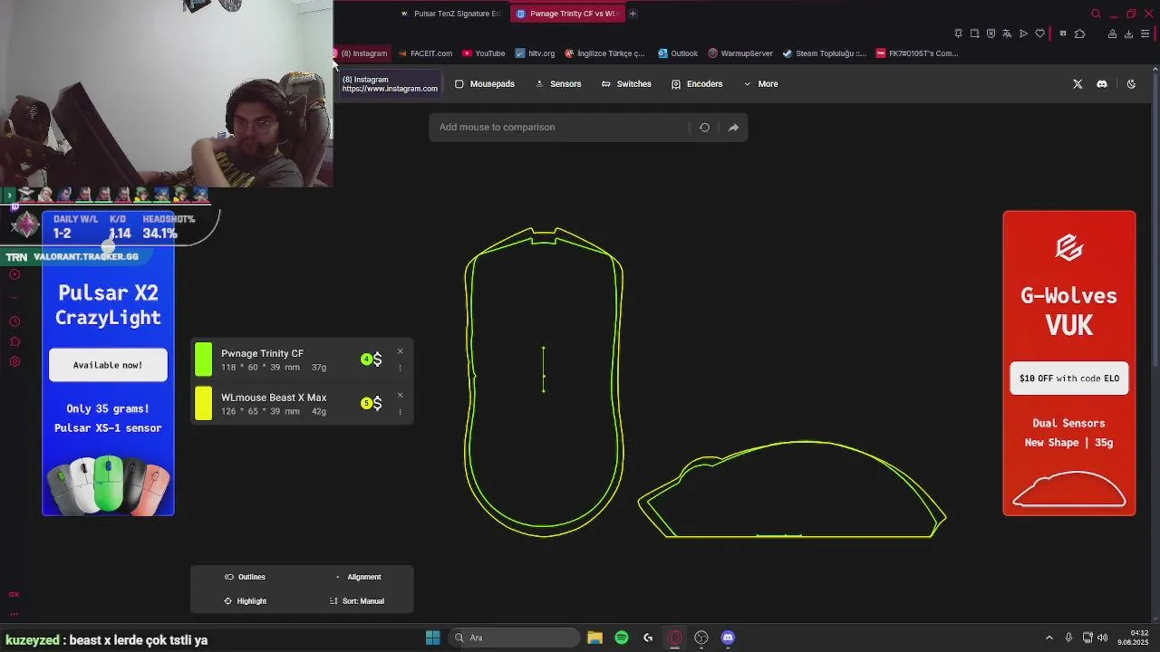
Task: Toggle dark mode moon icon
Action: pos(1131,84)
